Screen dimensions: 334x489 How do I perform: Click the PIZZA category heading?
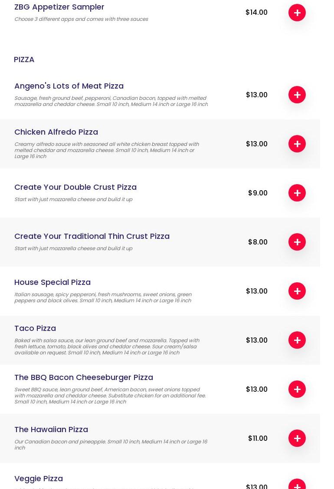24,59
